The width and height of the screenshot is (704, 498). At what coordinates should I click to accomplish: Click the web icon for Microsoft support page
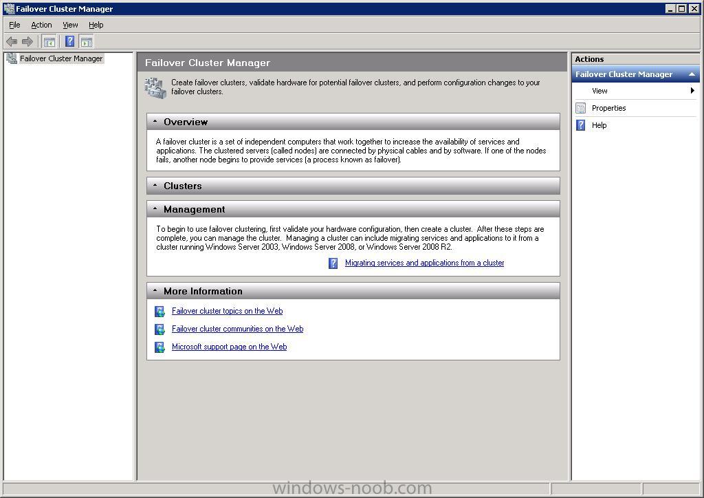159,347
